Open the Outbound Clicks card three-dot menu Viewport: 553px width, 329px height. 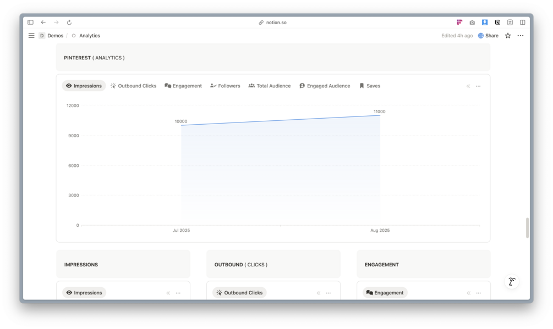(328, 293)
